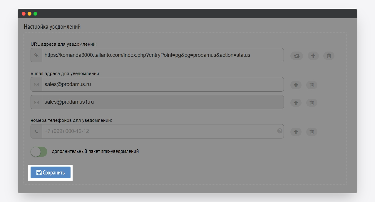Delete sales@prodamus1.ru with its trash icon
The width and height of the screenshot is (375, 202).
[x=312, y=103]
